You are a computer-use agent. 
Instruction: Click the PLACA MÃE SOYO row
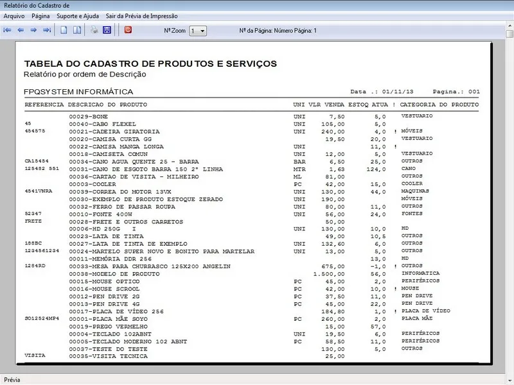tap(102, 318)
